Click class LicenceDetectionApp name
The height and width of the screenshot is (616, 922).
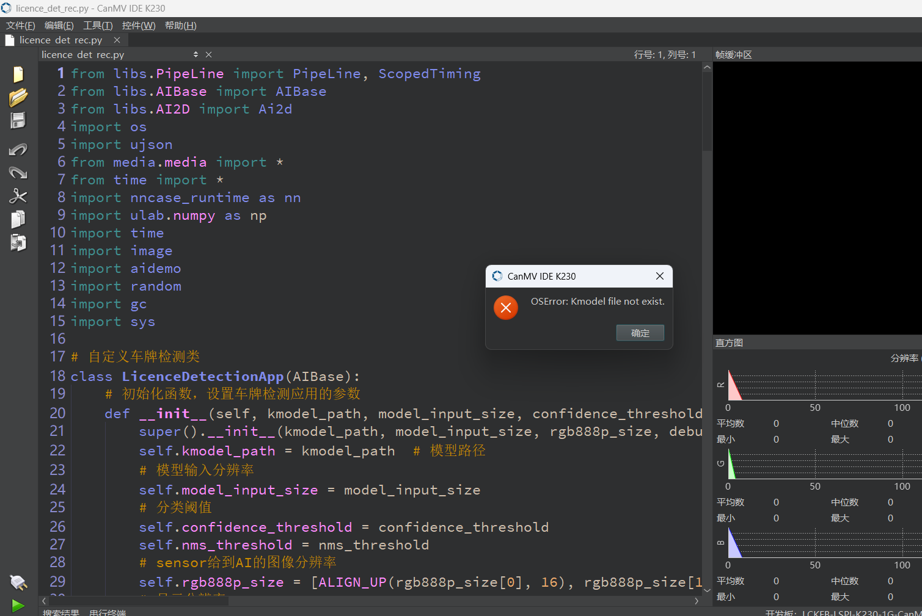coord(202,377)
